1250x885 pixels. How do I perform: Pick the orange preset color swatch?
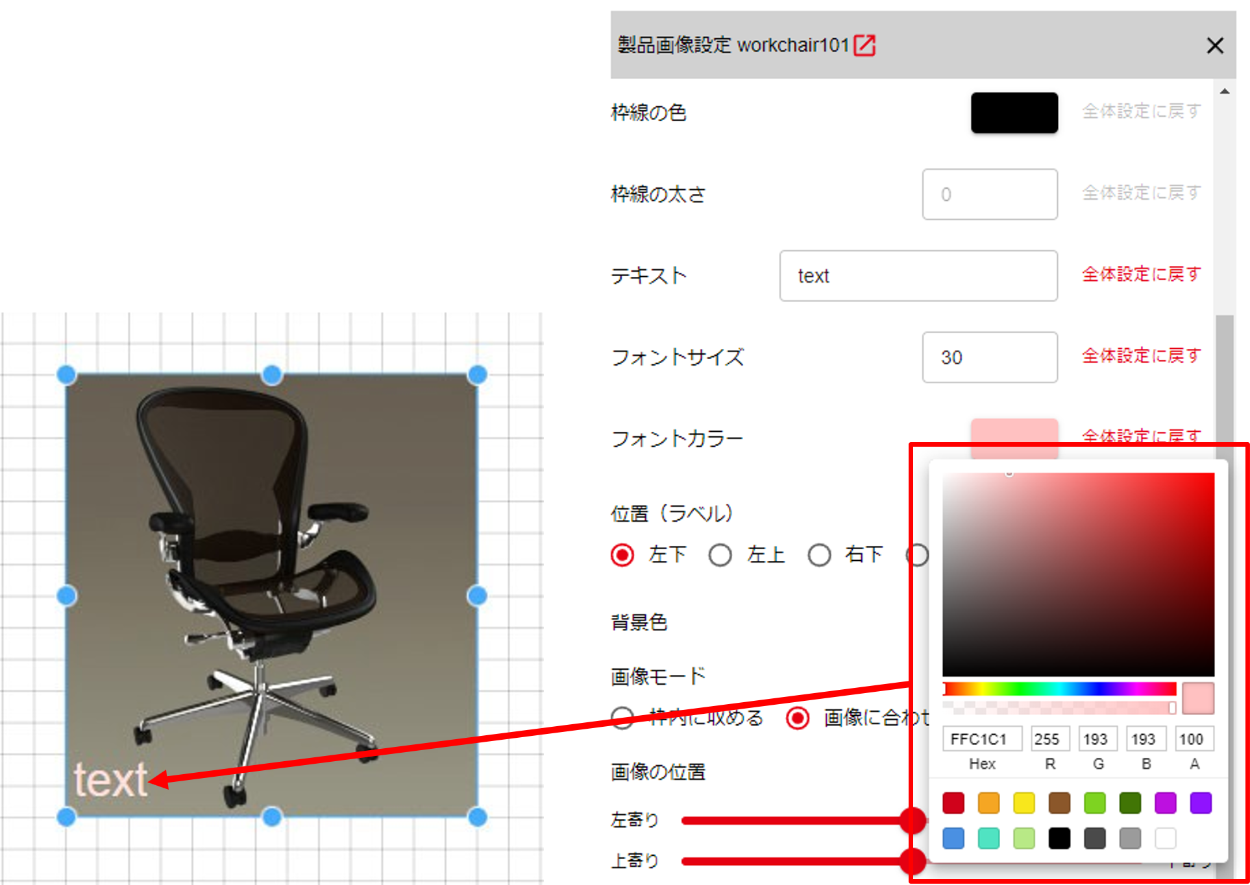[988, 803]
